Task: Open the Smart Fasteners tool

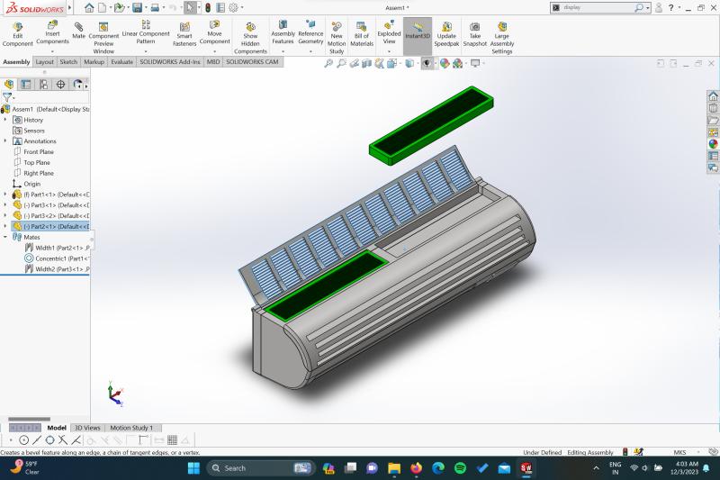Action: tap(184, 34)
